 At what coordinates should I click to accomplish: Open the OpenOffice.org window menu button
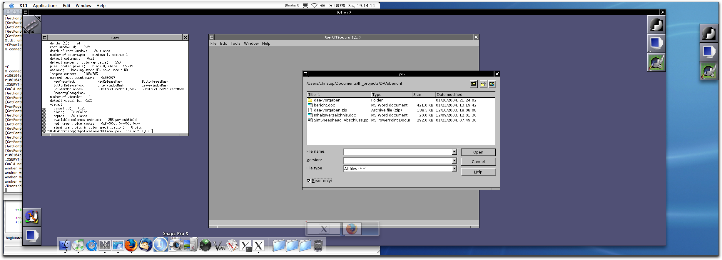tap(212, 37)
